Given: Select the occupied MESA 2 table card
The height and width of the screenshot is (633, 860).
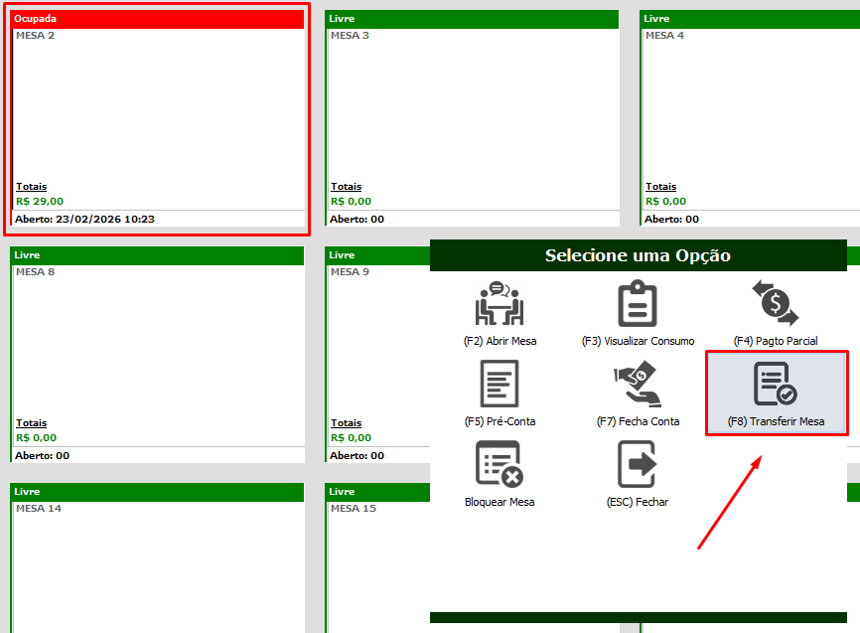Looking at the screenshot, I should [158, 109].
